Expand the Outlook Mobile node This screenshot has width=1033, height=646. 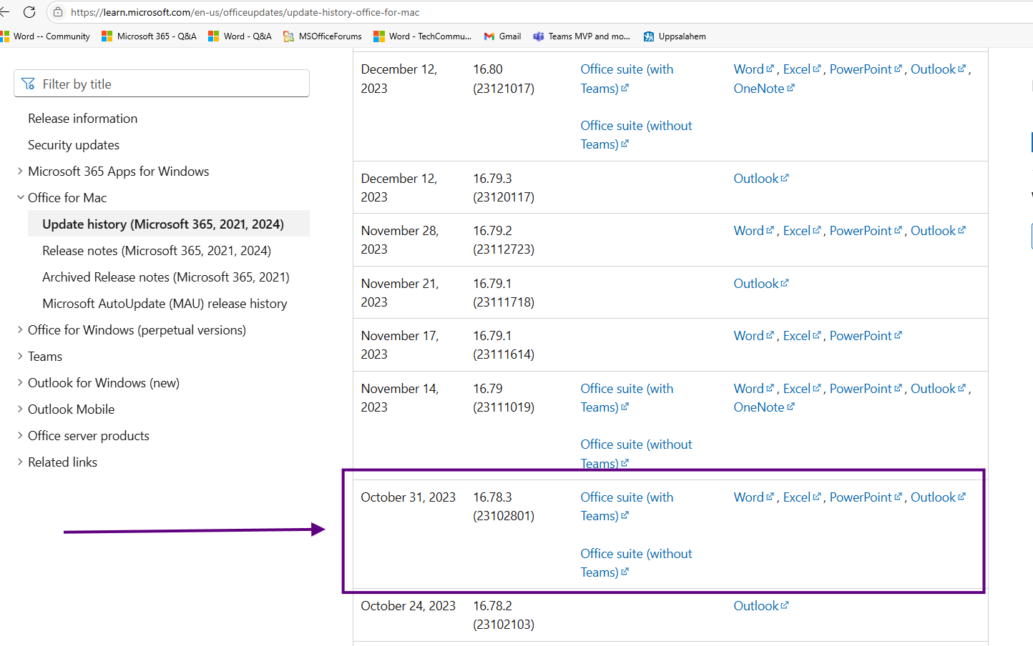(20, 409)
